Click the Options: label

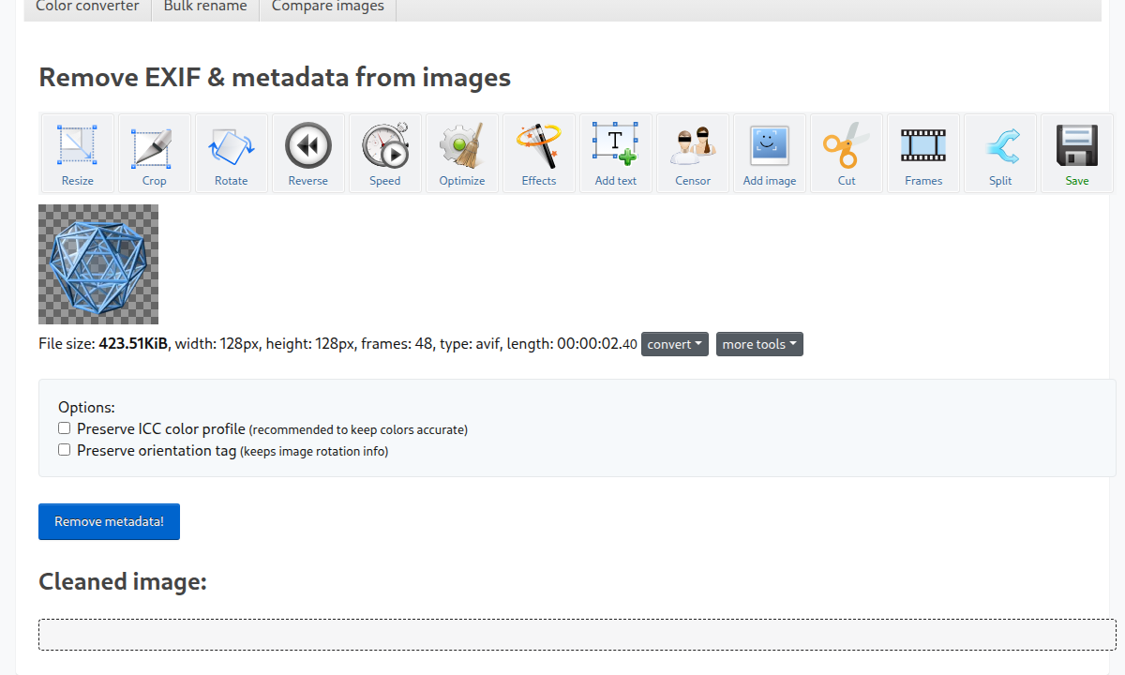(x=86, y=407)
